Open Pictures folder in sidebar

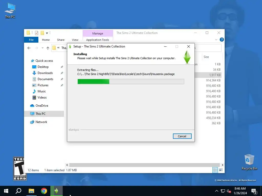pyautogui.click(x=43, y=85)
